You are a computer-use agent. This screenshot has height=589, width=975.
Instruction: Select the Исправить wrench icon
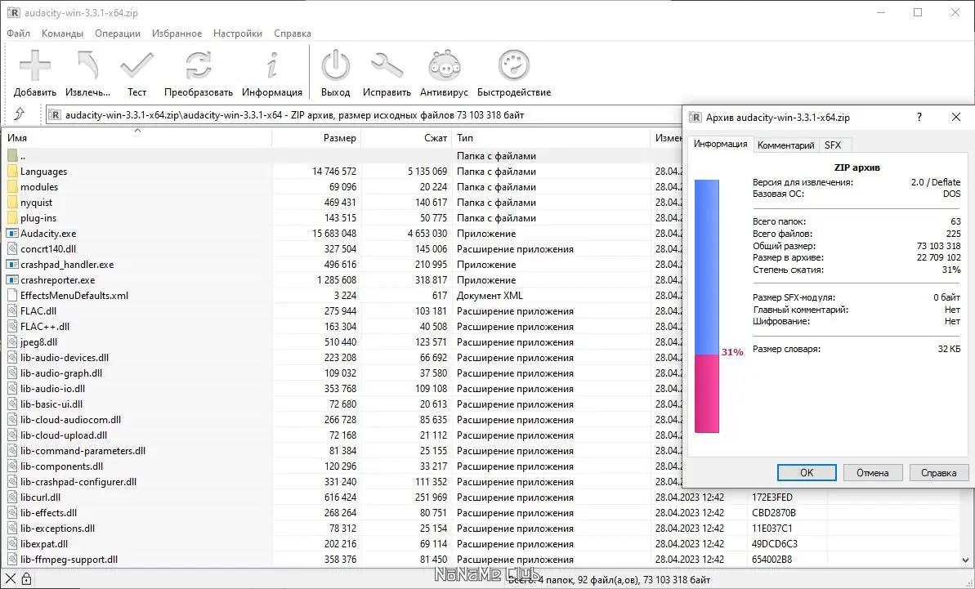coord(387,65)
